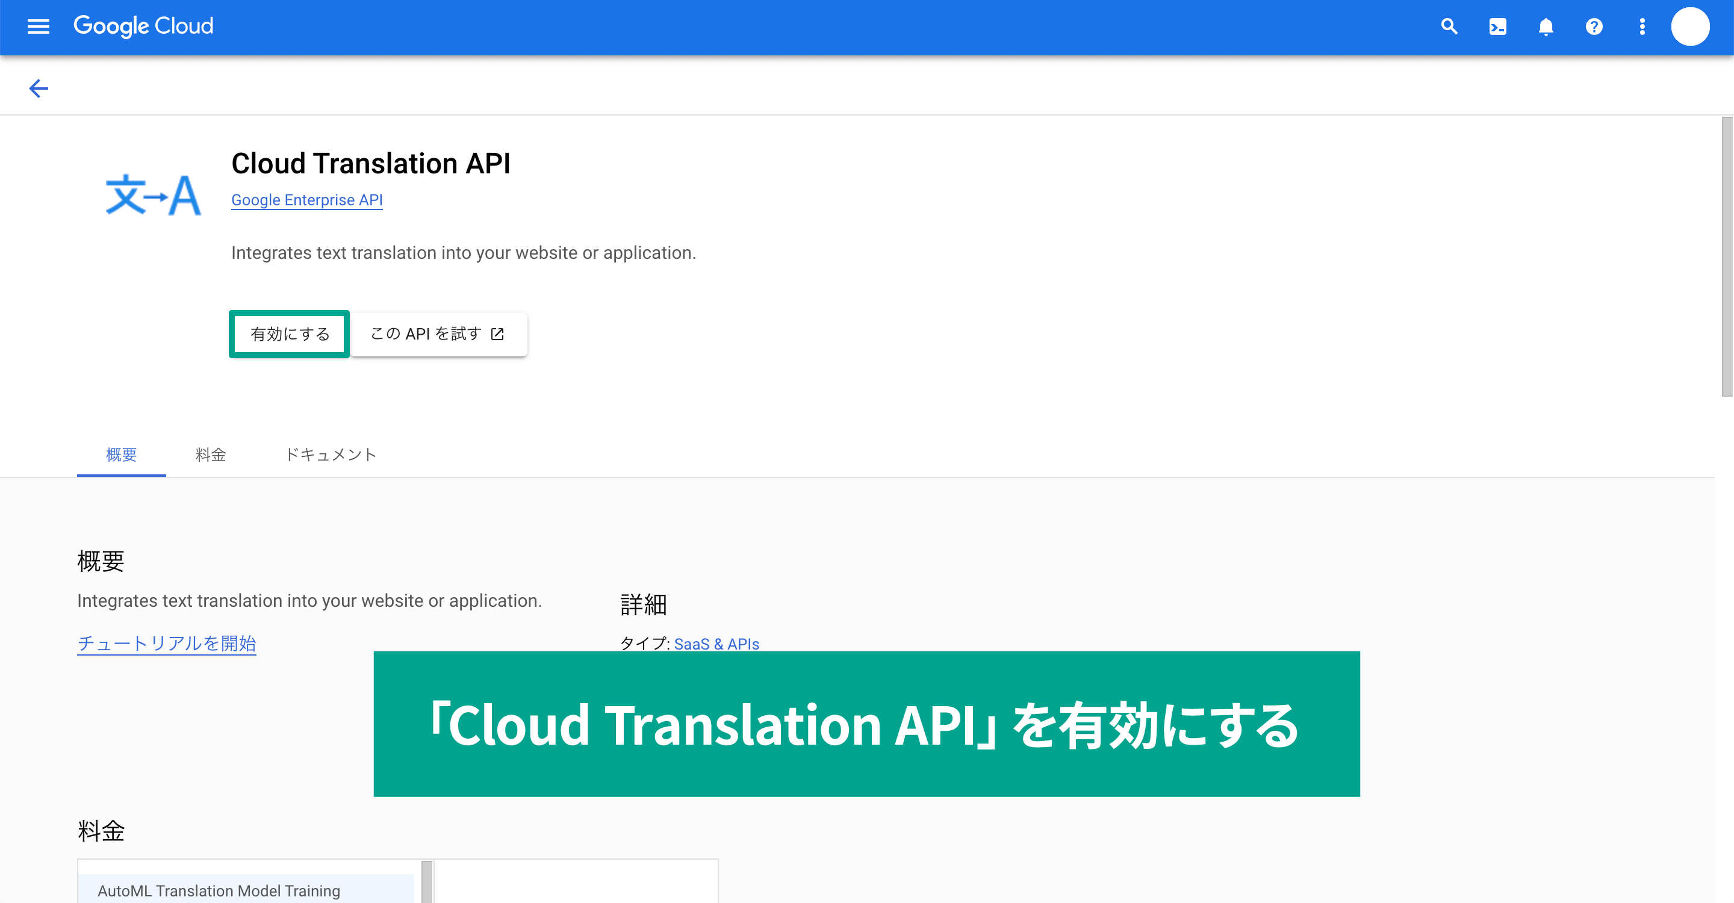Switch to the 概要 tab
Screen dimensions: 1734x903
pos(121,455)
